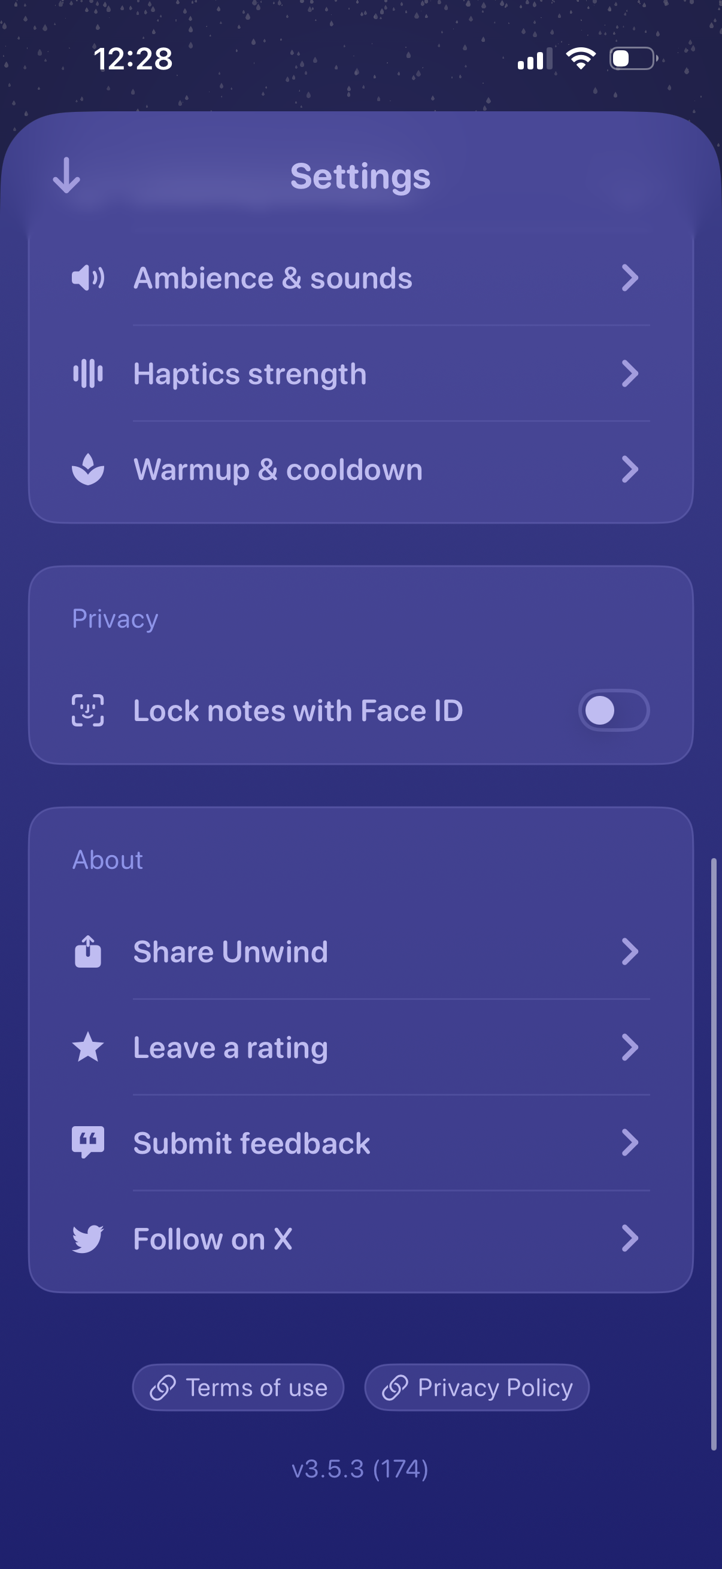The height and width of the screenshot is (1569, 722).
Task: Enable Lock notes with Face ID toggle
Action: (614, 710)
